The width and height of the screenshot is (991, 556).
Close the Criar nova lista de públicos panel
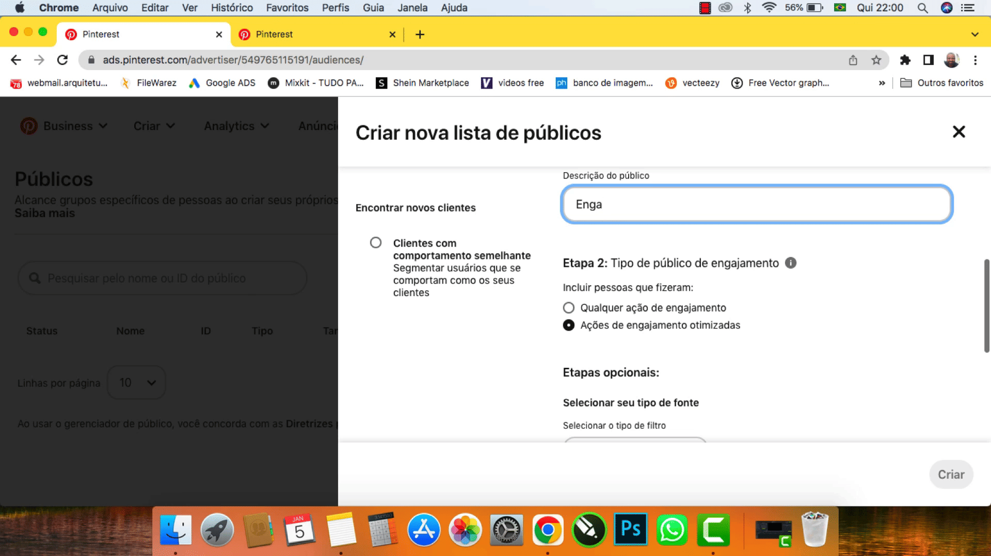point(958,132)
